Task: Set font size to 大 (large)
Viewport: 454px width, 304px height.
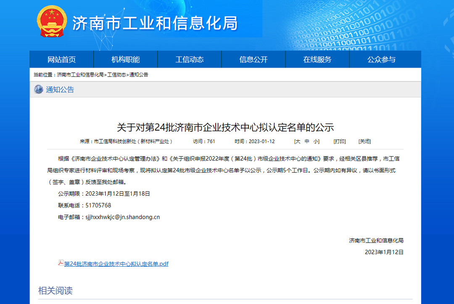Action: pos(298,142)
